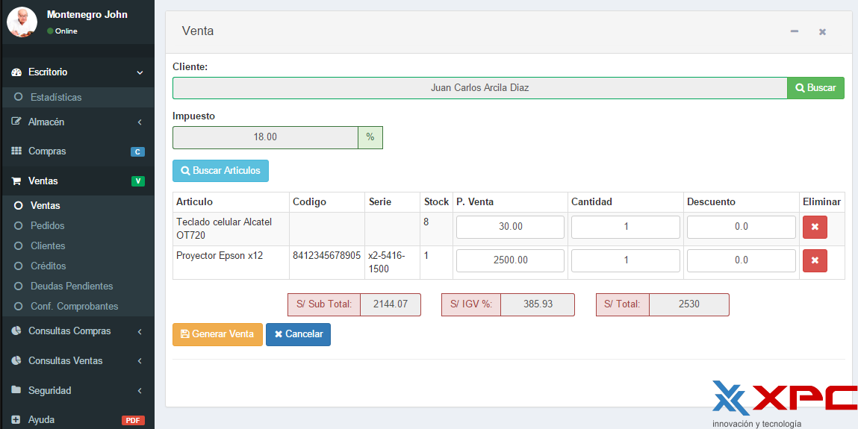Click the Seguridad folder icon

pos(16,390)
